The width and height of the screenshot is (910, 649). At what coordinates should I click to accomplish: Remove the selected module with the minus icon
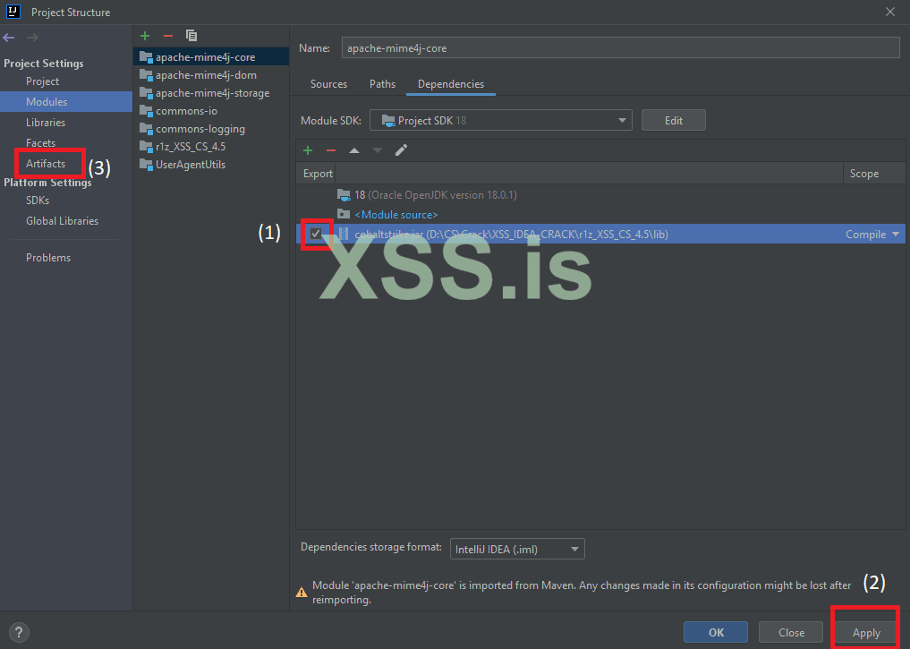pyautogui.click(x=168, y=36)
